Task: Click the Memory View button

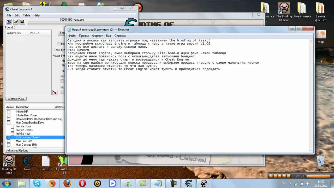Action: point(16,99)
